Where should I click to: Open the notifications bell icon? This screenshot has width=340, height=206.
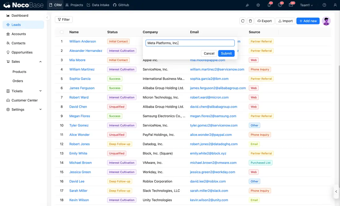click(x=269, y=5)
